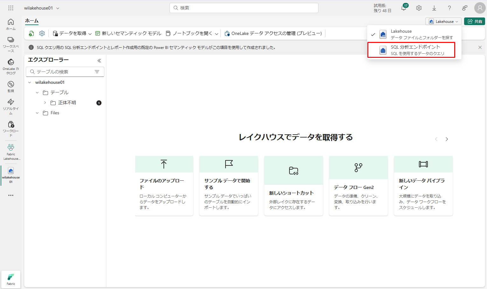
Task: Expand the 正体不明 folder node
Action: pyautogui.click(x=45, y=103)
